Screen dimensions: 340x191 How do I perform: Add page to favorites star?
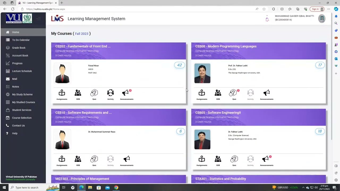(264, 9)
